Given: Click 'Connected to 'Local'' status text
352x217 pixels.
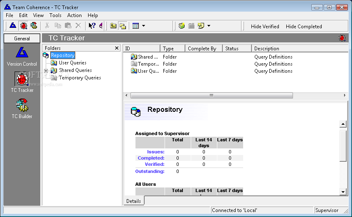Looking at the screenshot, I should (234, 210).
